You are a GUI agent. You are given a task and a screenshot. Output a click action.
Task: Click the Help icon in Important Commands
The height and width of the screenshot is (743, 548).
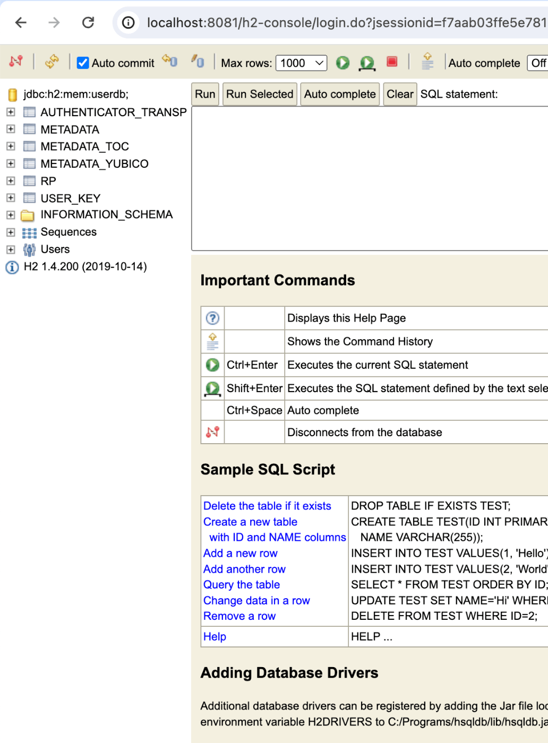(212, 318)
